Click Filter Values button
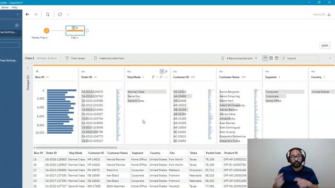This screenshot has width=335, height=188. [76, 58]
